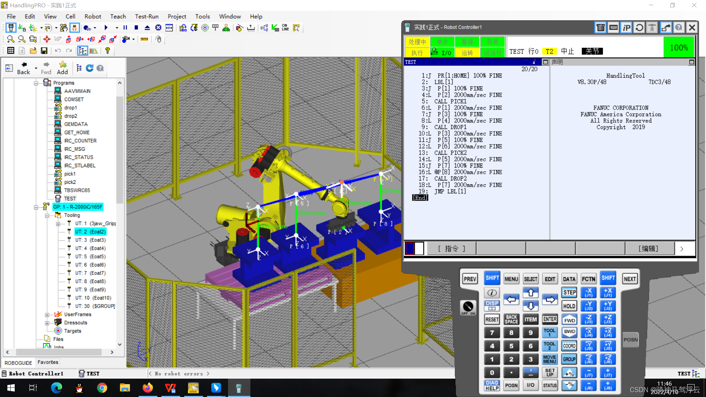Open the dropdown next to the 2D icon
The image size is (706, 397).
point(95,28)
